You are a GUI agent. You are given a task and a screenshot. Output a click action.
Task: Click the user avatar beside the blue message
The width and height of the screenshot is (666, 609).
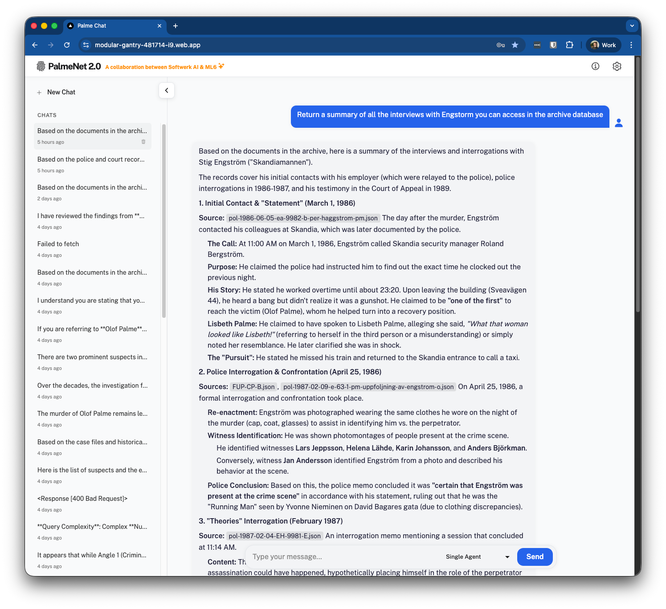tap(619, 122)
